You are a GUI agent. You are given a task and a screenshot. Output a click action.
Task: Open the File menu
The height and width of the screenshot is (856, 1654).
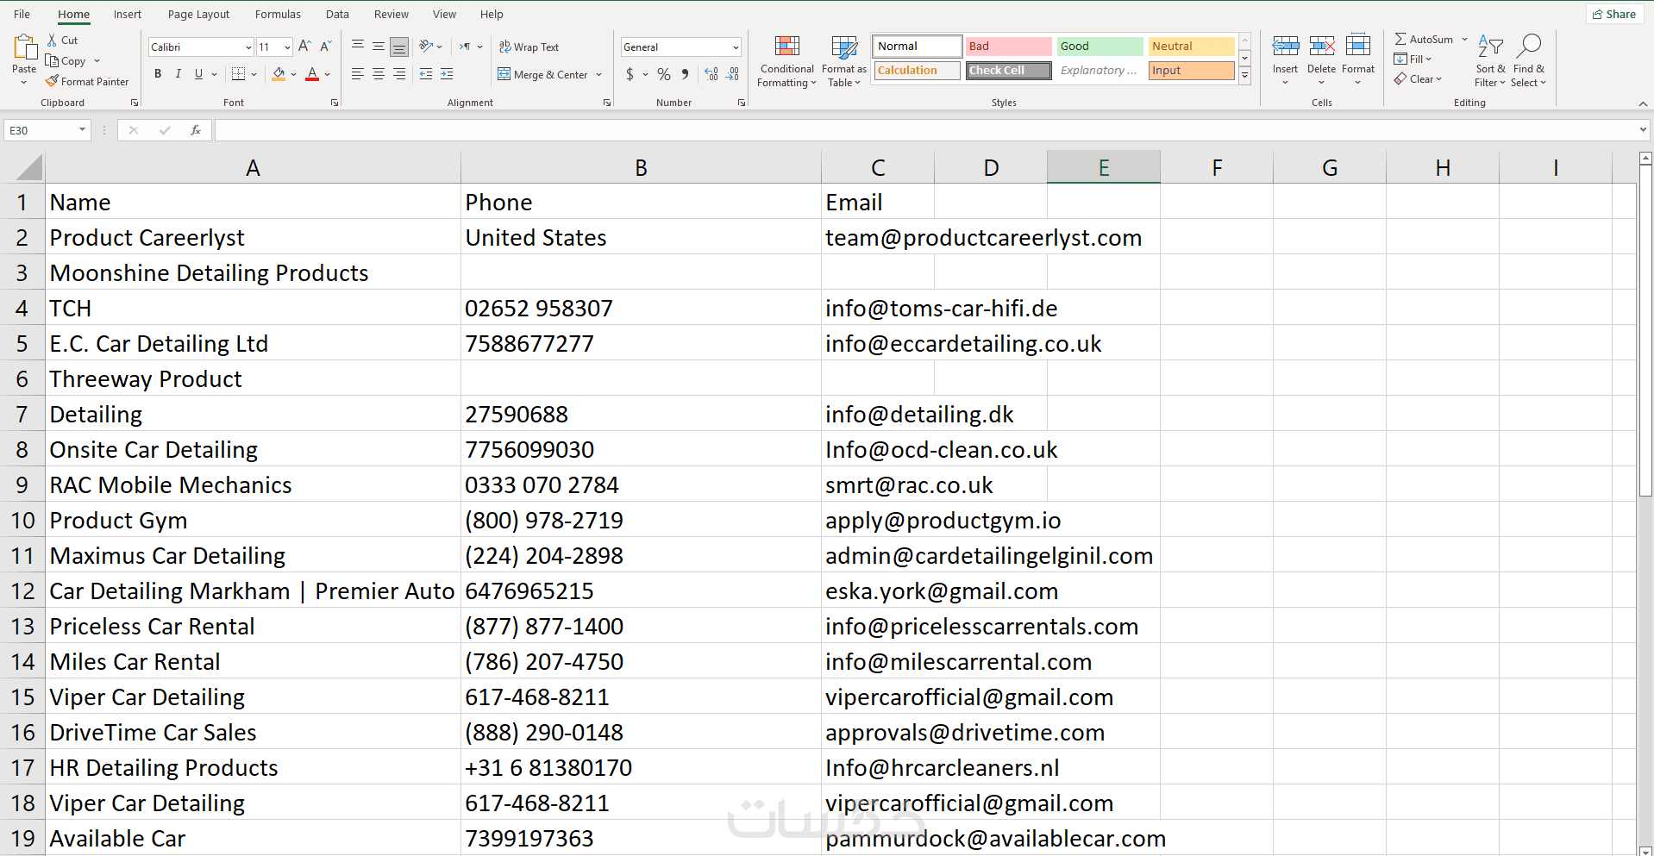(22, 14)
